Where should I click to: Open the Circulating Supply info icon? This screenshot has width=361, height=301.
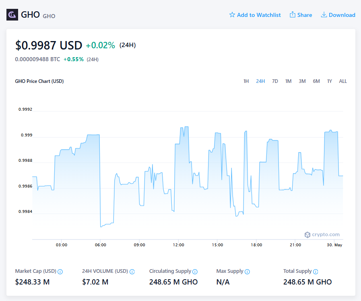click(195, 272)
